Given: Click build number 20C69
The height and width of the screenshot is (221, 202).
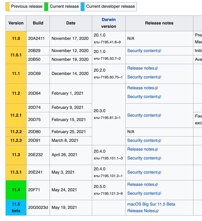Looking at the screenshot, I should coord(34,74).
